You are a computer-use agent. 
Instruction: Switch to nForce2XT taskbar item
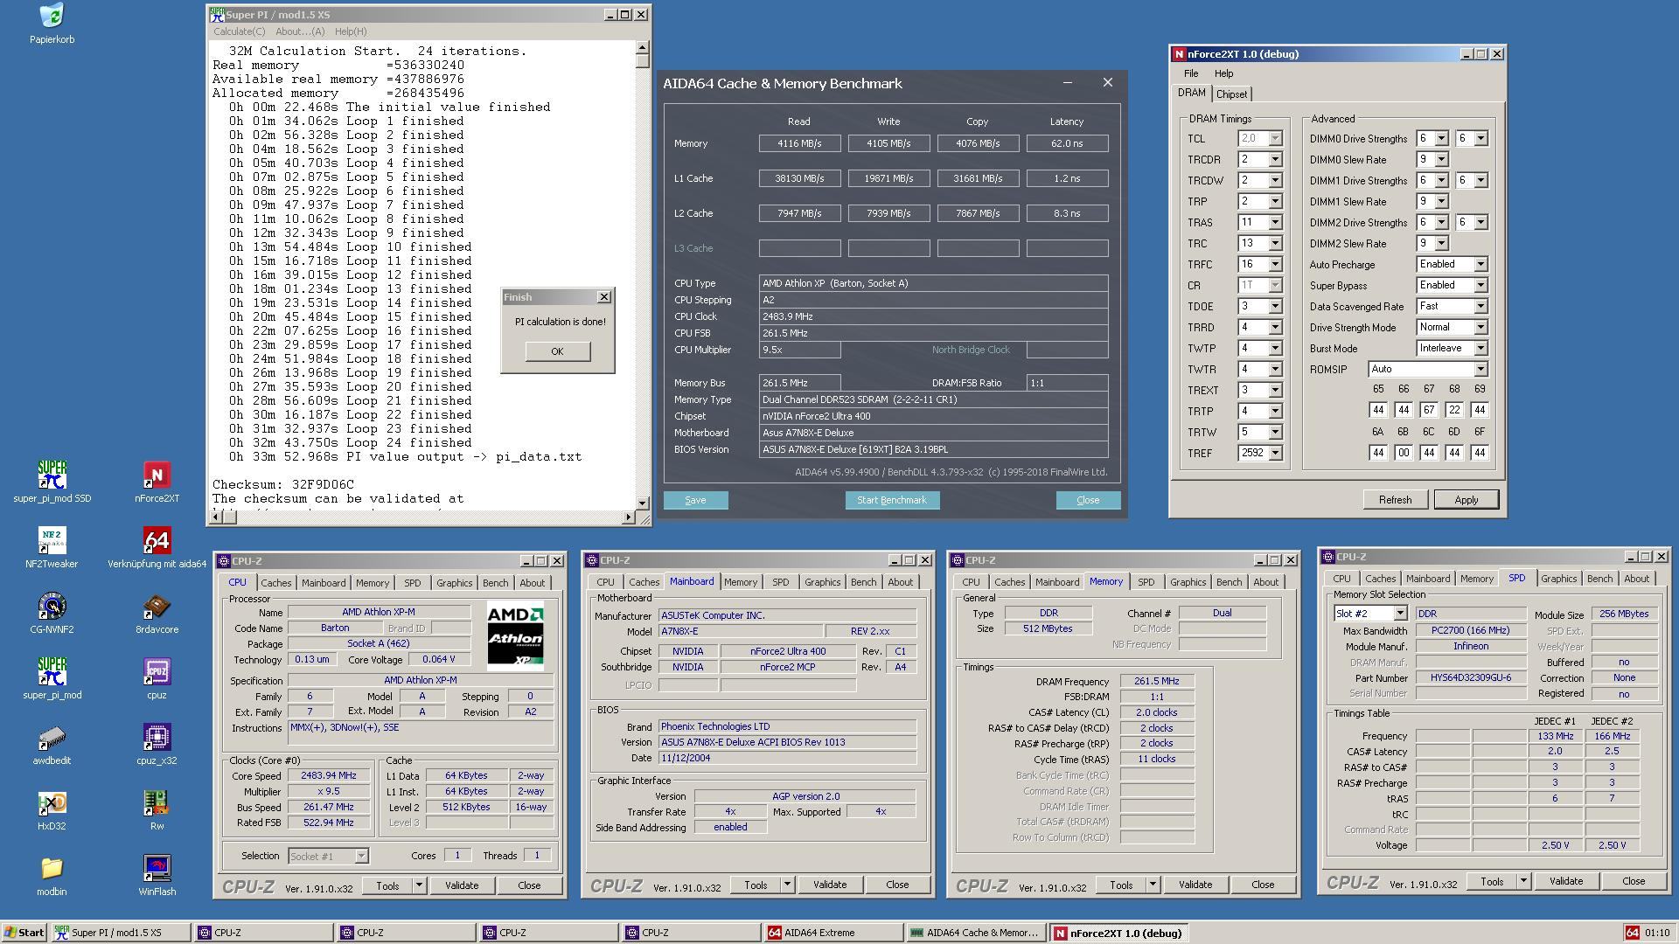coord(1118,933)
